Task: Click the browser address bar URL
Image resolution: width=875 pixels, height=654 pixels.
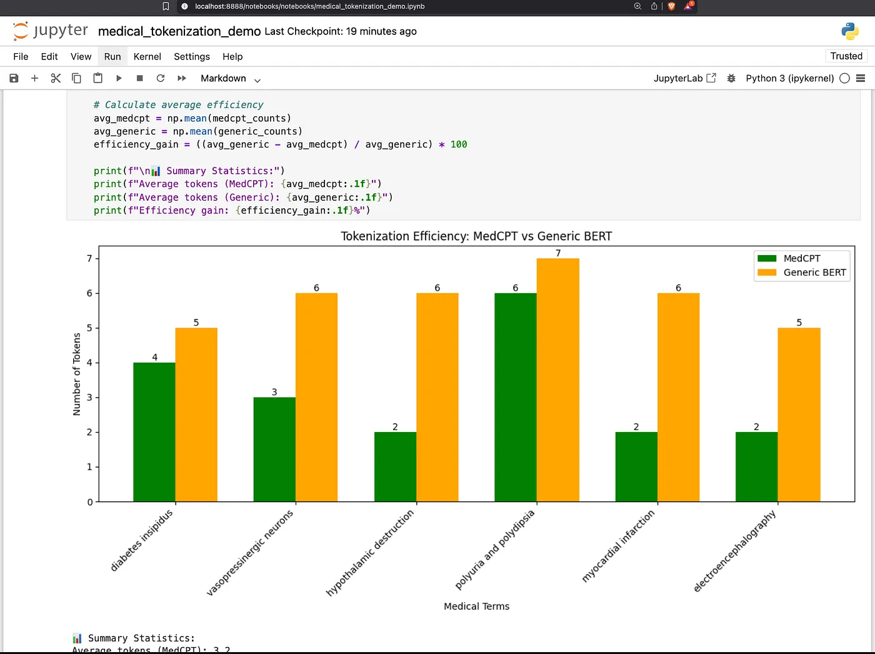Action: (310, 6)
